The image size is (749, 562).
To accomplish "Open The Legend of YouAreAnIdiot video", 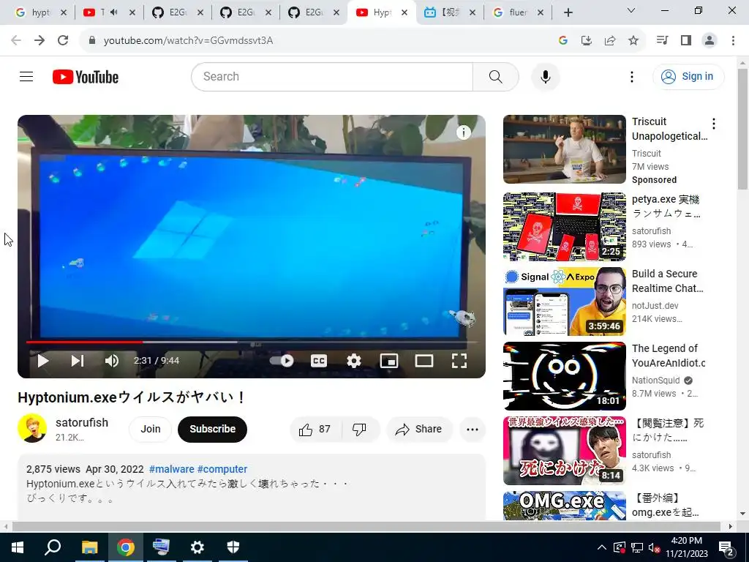I will pos(564,376).
